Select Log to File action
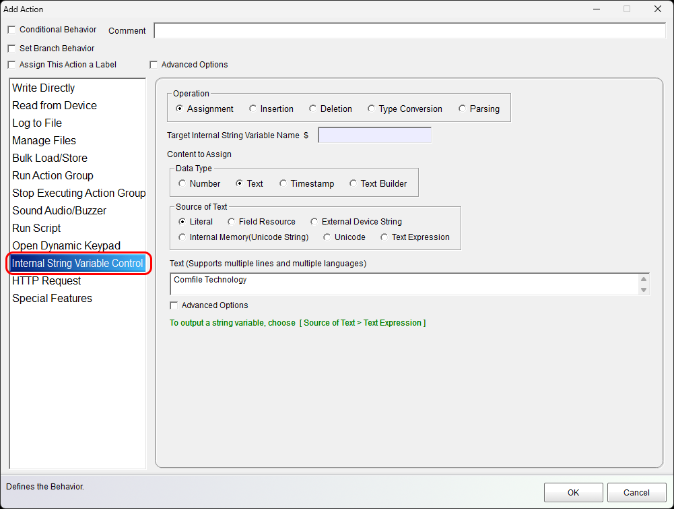Image resolution: width=674 pixels, height=509 pixels. click(37, 123)
